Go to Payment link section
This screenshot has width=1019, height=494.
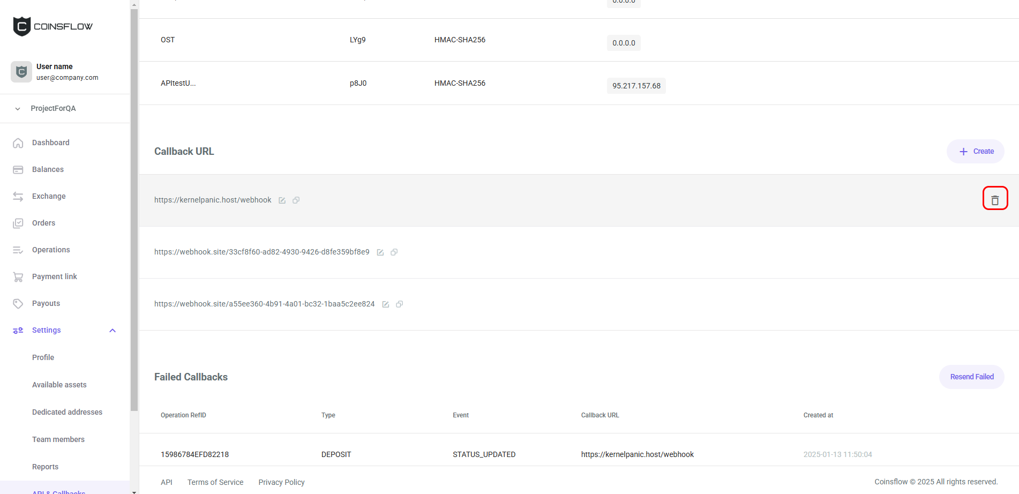[x=54, y=276]
